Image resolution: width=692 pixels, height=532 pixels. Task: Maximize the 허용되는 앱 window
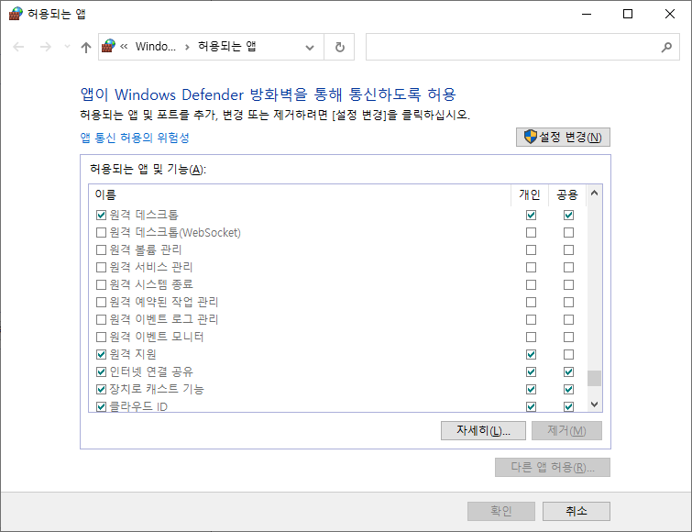pyautogui.click(x=628, y=14)
